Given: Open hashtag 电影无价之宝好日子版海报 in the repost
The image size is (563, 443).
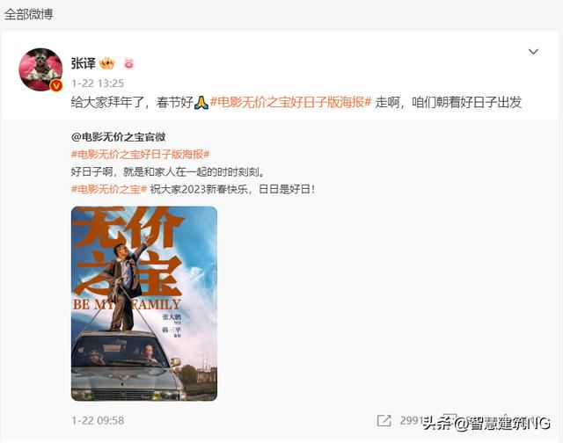Looking at the screenshot, I should 141,155.
